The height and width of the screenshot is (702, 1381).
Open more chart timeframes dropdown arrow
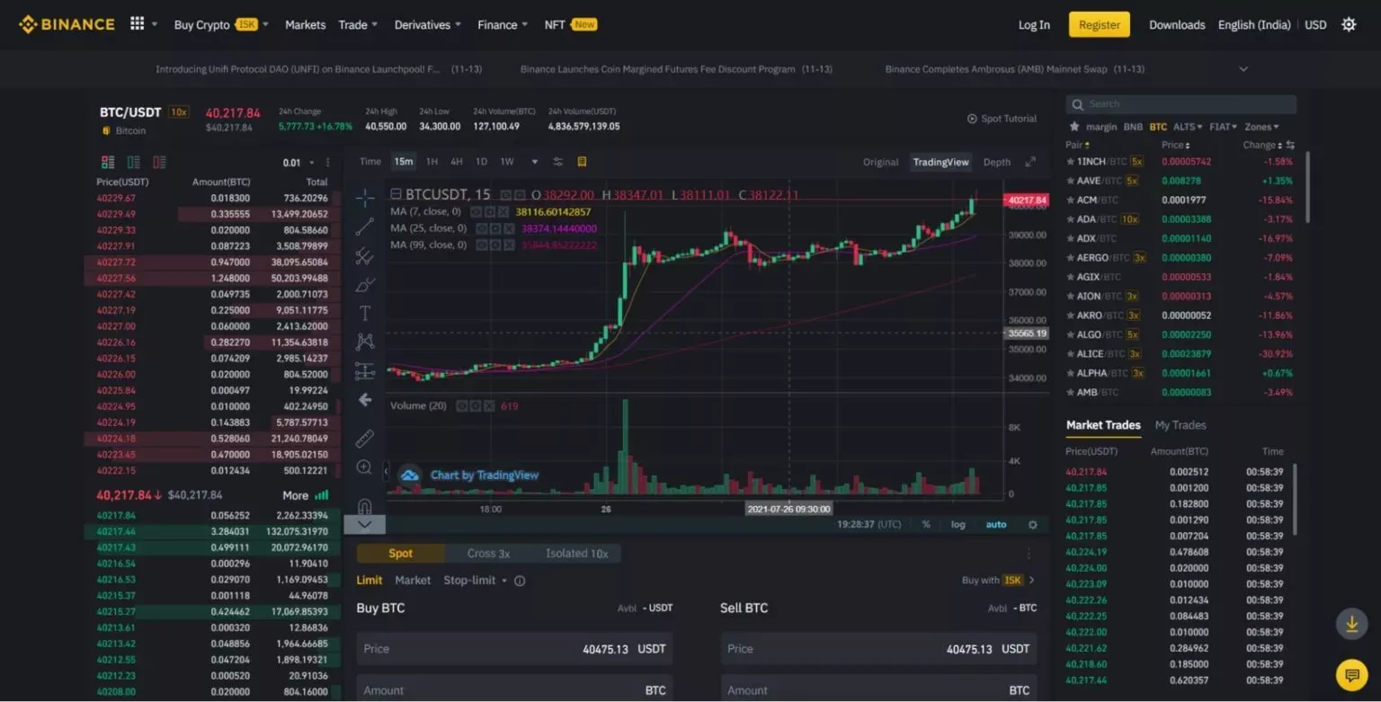(535, 162)
